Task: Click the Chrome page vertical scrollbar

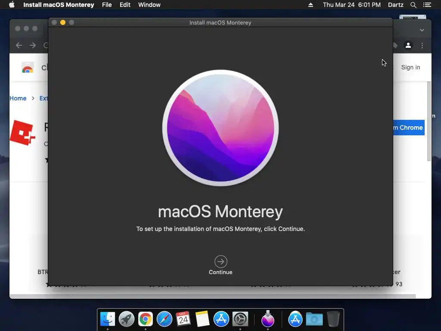Action: click(429, 121)
